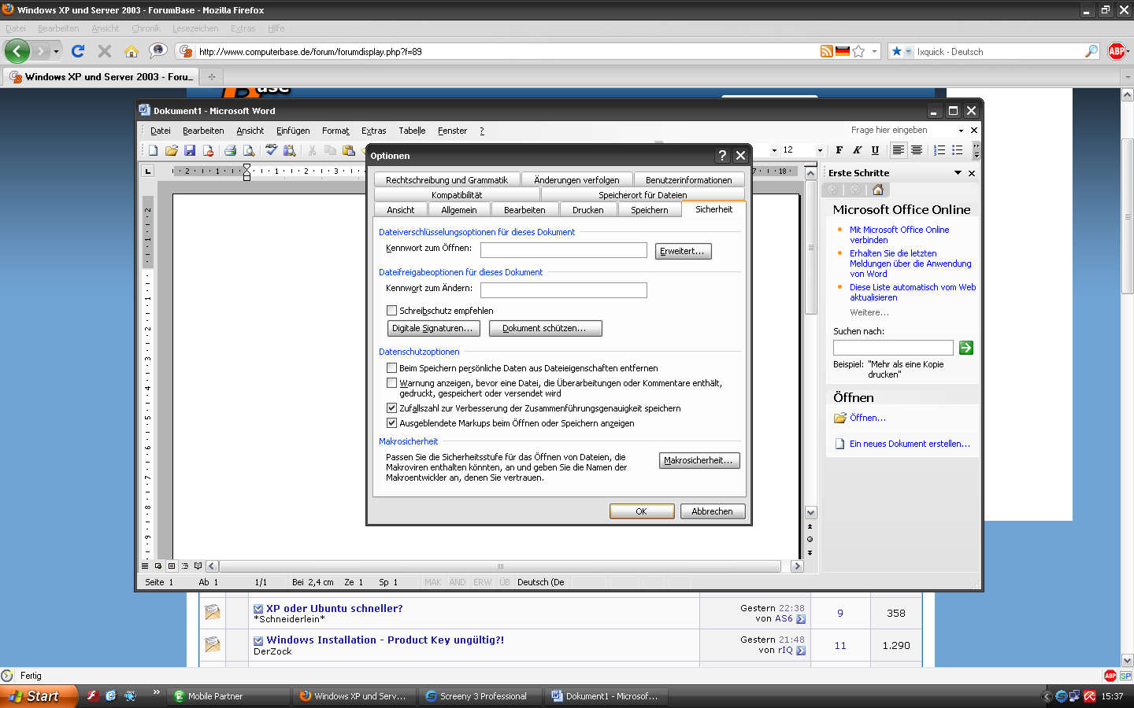Click the New document icon in Word toolbar

click(x=153, y=150)
